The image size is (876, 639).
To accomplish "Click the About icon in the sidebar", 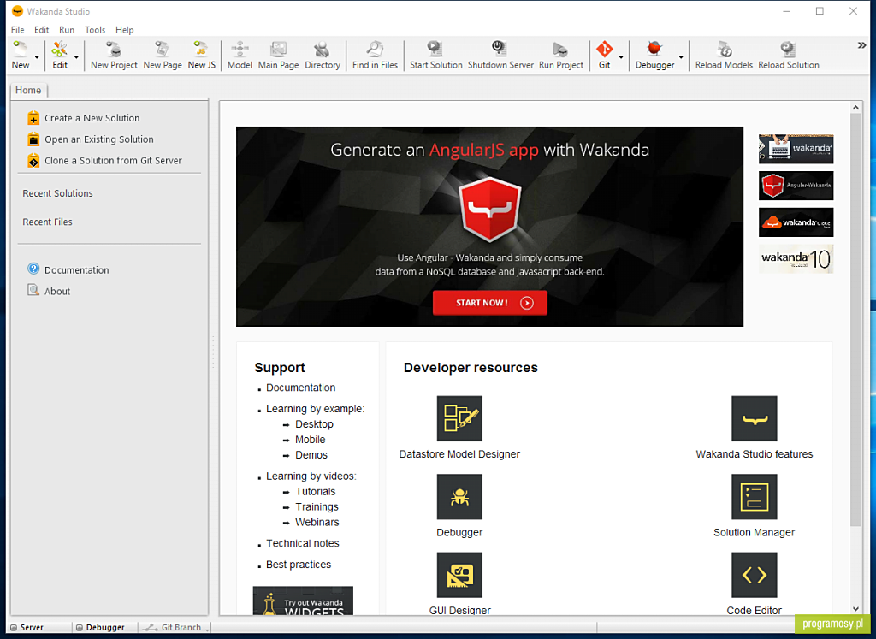I will tap(33, 290).
